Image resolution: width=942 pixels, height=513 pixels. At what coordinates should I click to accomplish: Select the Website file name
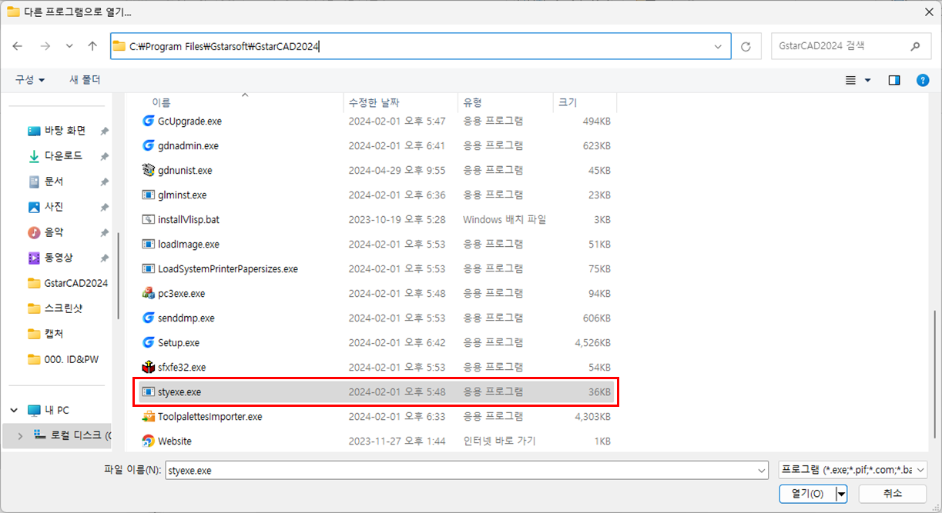175,441
